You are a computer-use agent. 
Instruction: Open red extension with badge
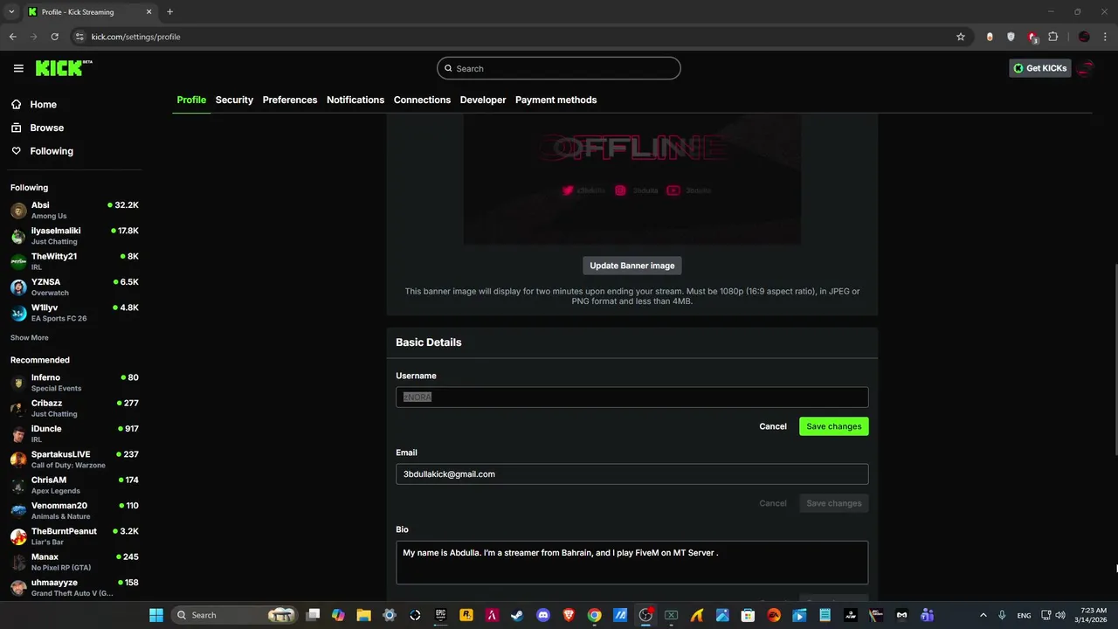coord(1032,37)
